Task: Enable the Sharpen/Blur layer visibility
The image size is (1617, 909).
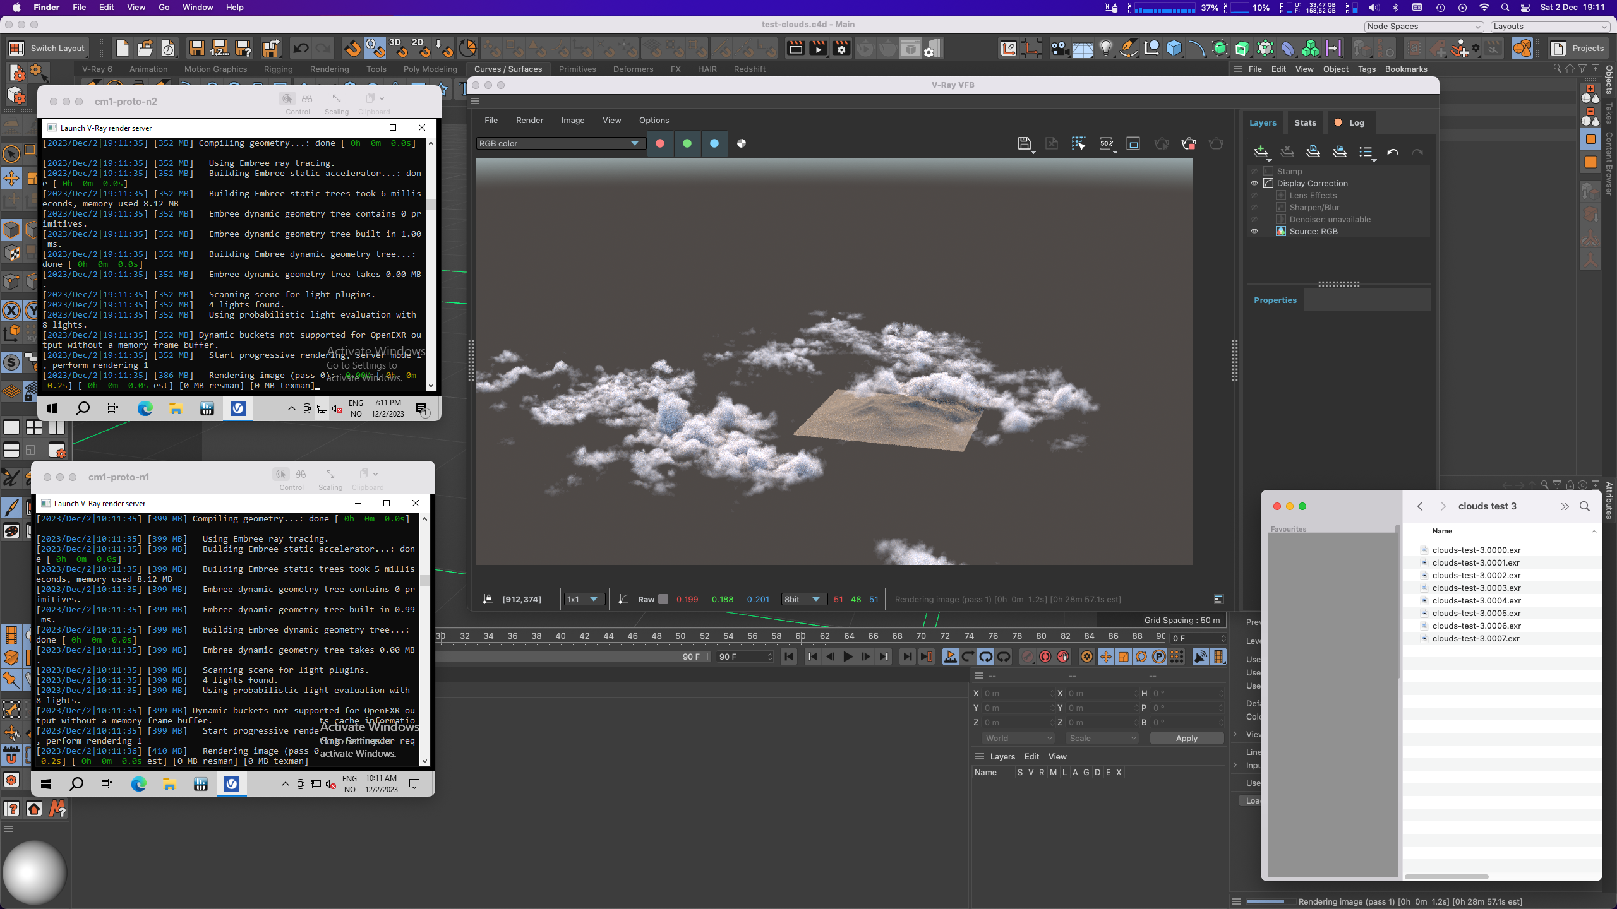Action: (x=1254, y=207)
